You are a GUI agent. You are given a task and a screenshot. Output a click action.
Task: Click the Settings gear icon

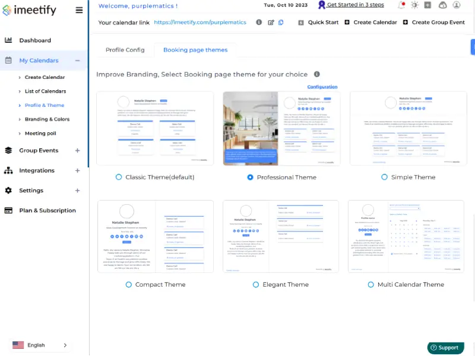[x=8, y=190]
